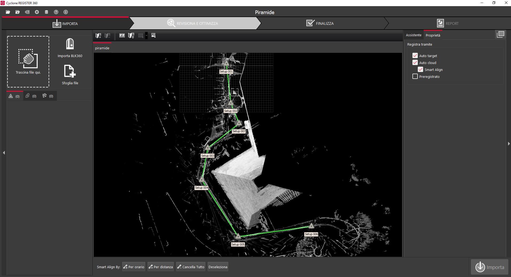Uncheck Auto target checkbox
The height and width of the screenshot is (277, 511).
click(415, 55)
